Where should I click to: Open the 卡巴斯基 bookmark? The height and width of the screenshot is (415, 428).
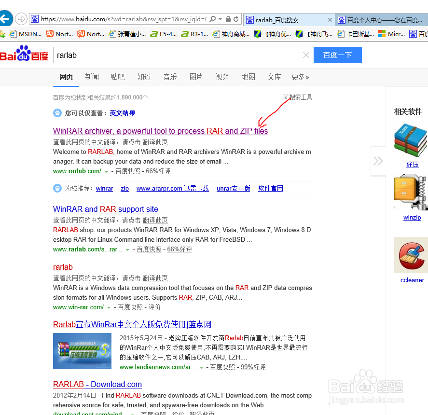356,34
